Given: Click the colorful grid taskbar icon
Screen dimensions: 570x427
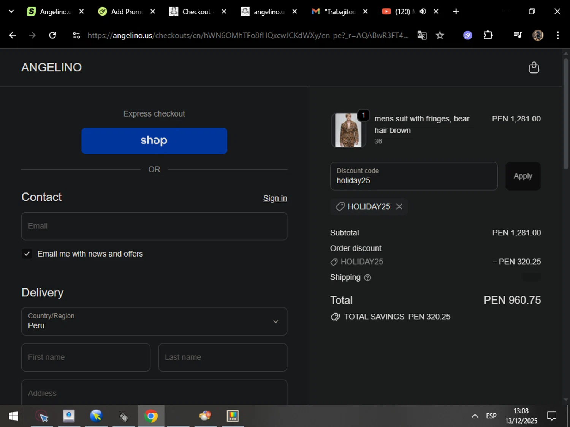Looking at the screenshot, I should tap(233, 416).
